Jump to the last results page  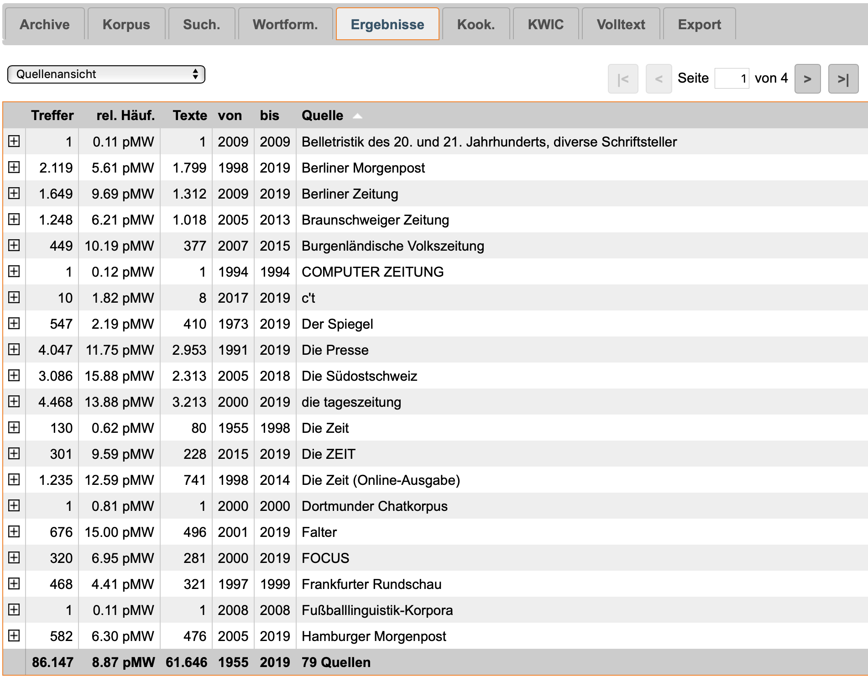[843, 79]
